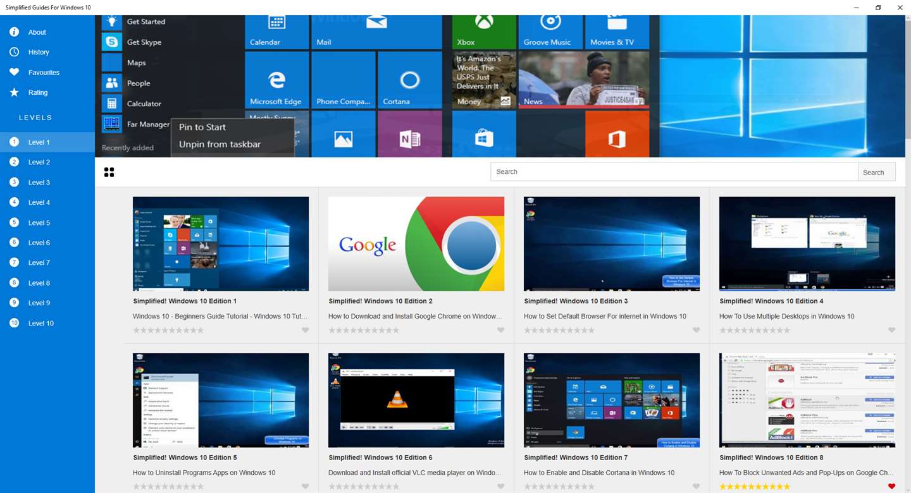Open Edition 8 AdBlock video thumbnail
The width and height of the screenshot is (911, 493).
[807, 400]
